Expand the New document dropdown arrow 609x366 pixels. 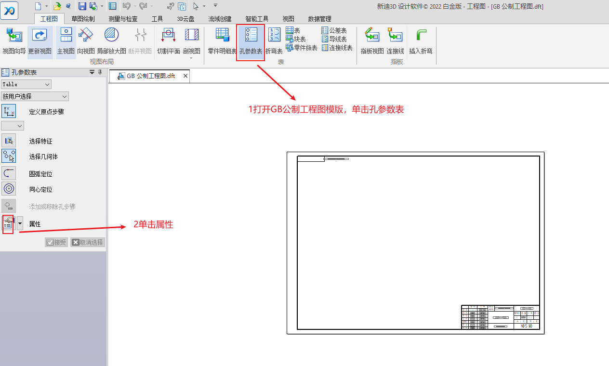click(47, 6)
